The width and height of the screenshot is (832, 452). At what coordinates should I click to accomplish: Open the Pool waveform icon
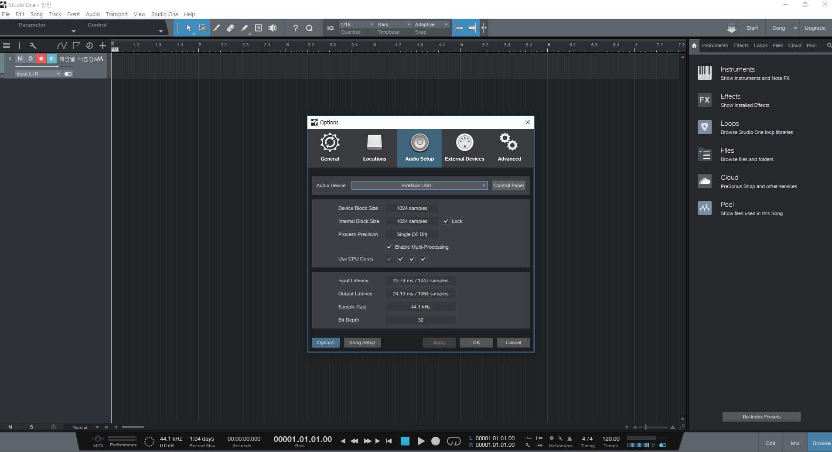click(x=705, y=208)
